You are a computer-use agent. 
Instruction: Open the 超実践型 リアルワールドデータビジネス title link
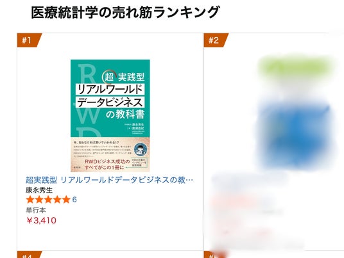tap(109, 180)
